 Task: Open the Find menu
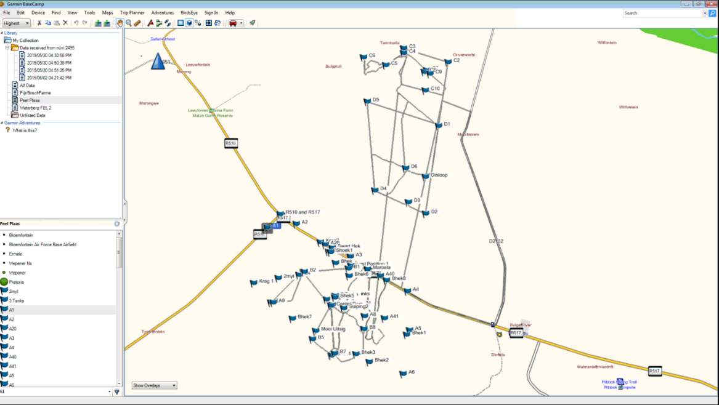[x=56, y=13]
